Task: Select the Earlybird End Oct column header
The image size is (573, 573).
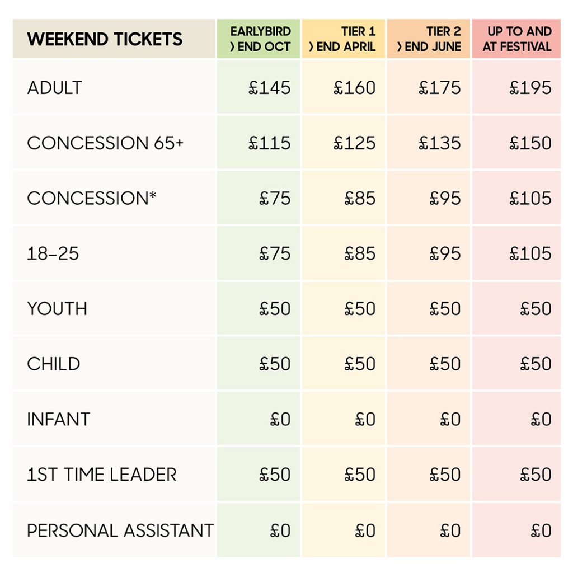Action: pyautogui.click(x=259, y=39)
